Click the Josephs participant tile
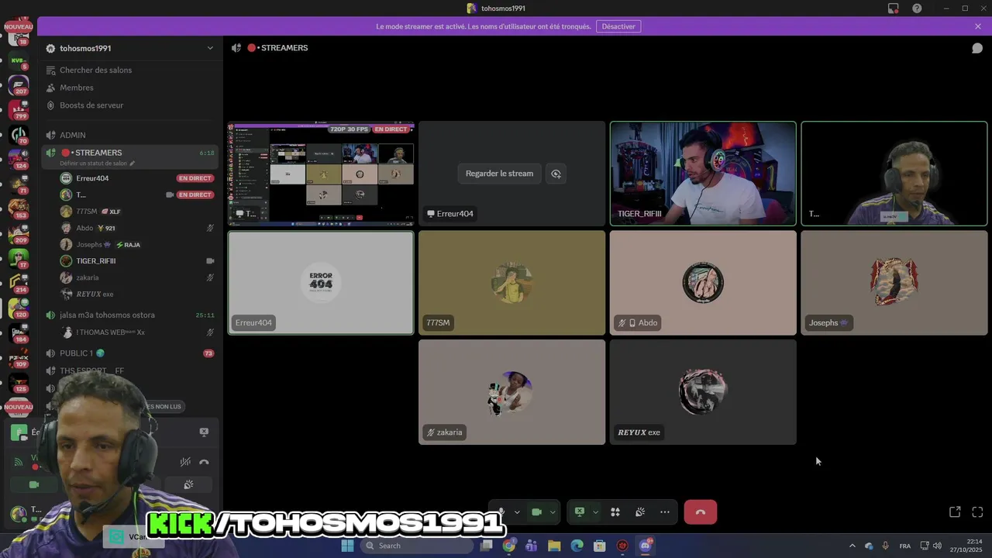992x558 pixels. pyautogui.click(x=894, y=283)
